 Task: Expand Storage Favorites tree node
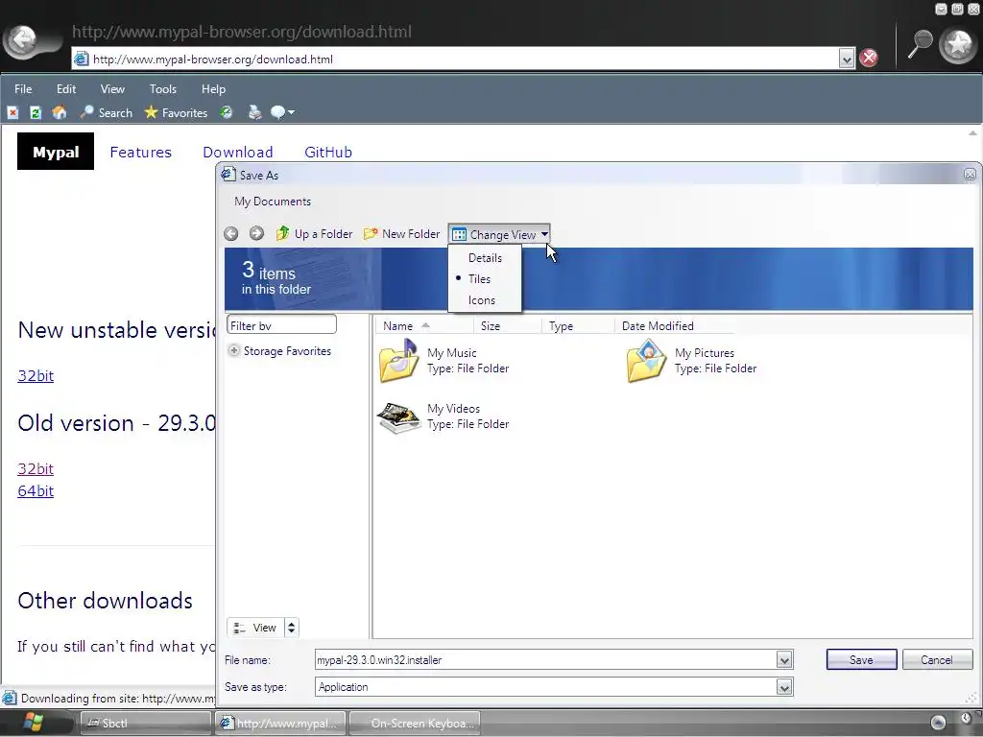point(234,351)
